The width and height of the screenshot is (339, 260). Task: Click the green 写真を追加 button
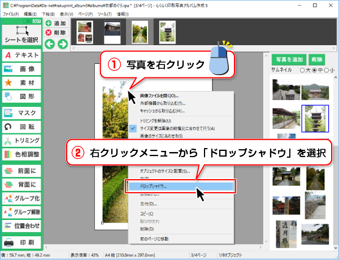pyautogui.click(x=288, y=59)
